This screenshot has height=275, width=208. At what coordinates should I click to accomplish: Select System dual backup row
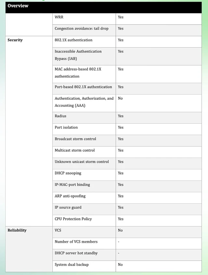click(x=127, y=266)
